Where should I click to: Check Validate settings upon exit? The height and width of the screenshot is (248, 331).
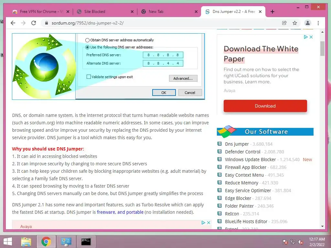[x=89, y=77]
